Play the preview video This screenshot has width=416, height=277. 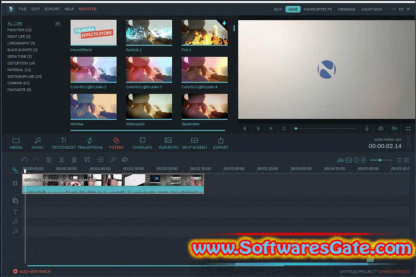271,129
